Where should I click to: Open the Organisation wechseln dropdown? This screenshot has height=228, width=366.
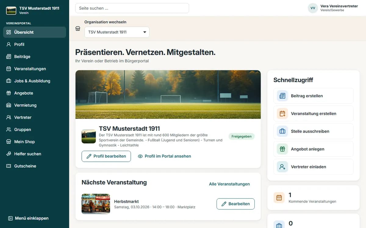117,32
